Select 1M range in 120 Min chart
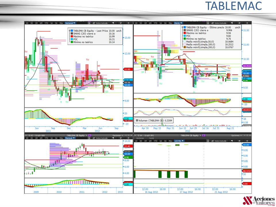The image size is (276, 207). pos(145,141)
